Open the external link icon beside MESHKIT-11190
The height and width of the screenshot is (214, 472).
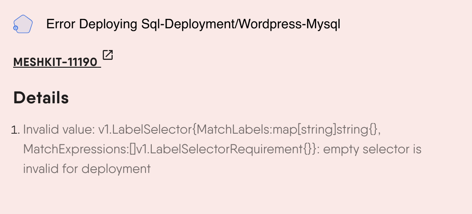[x=108, y=55]
